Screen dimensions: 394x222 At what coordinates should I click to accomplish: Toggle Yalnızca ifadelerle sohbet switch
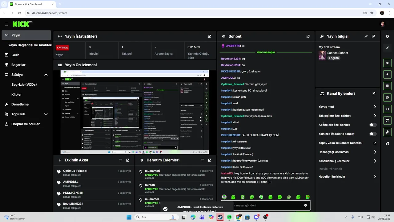(x=373, y=134)
